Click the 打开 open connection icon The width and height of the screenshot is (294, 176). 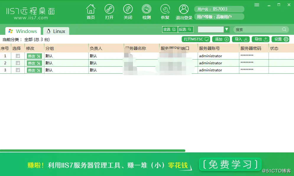(109, 12)
